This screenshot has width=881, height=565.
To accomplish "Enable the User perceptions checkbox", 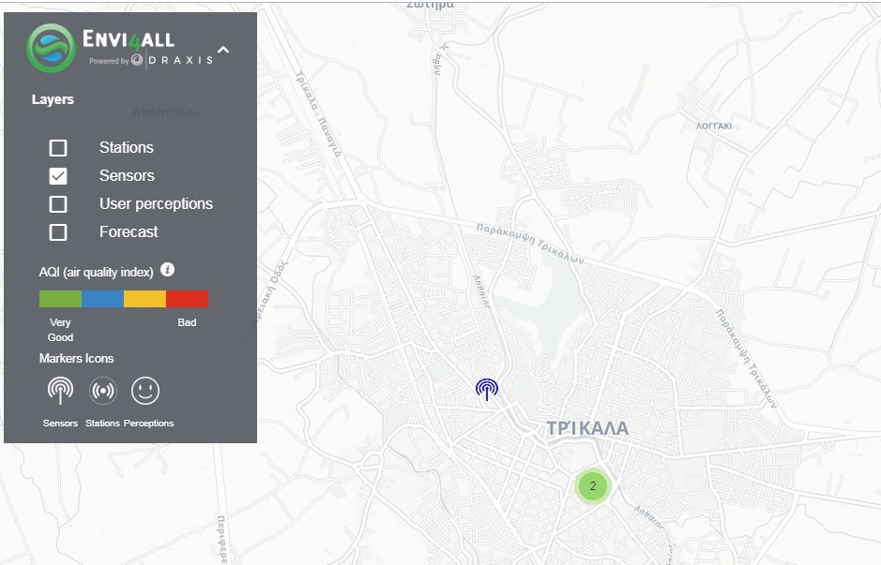I will pos(58,204).
